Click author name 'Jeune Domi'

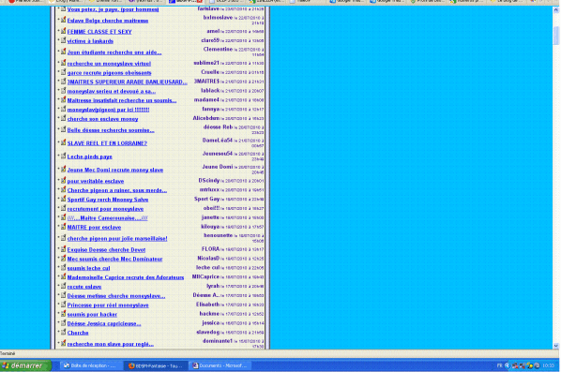coord(217,167)
